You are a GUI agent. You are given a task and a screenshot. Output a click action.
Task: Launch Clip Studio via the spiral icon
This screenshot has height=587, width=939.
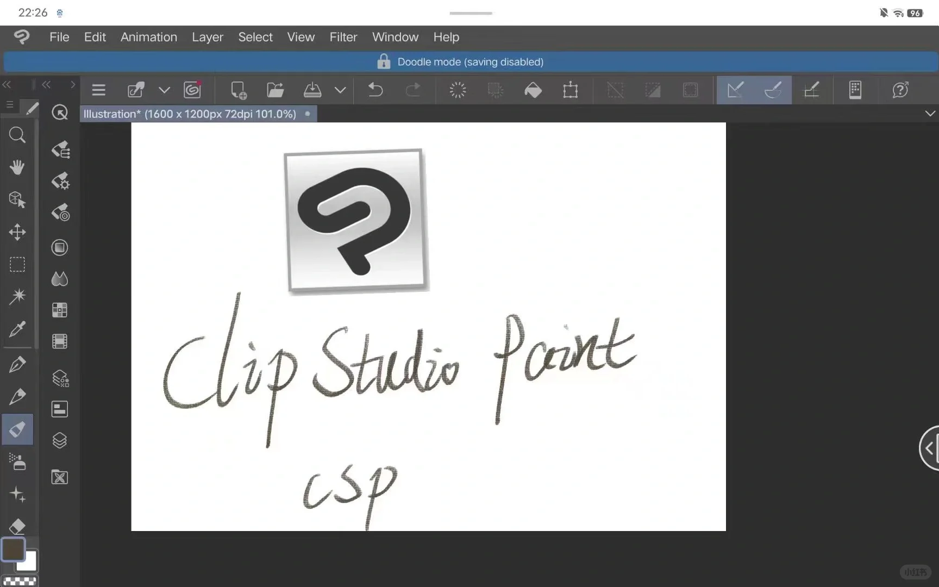point(192,90)
